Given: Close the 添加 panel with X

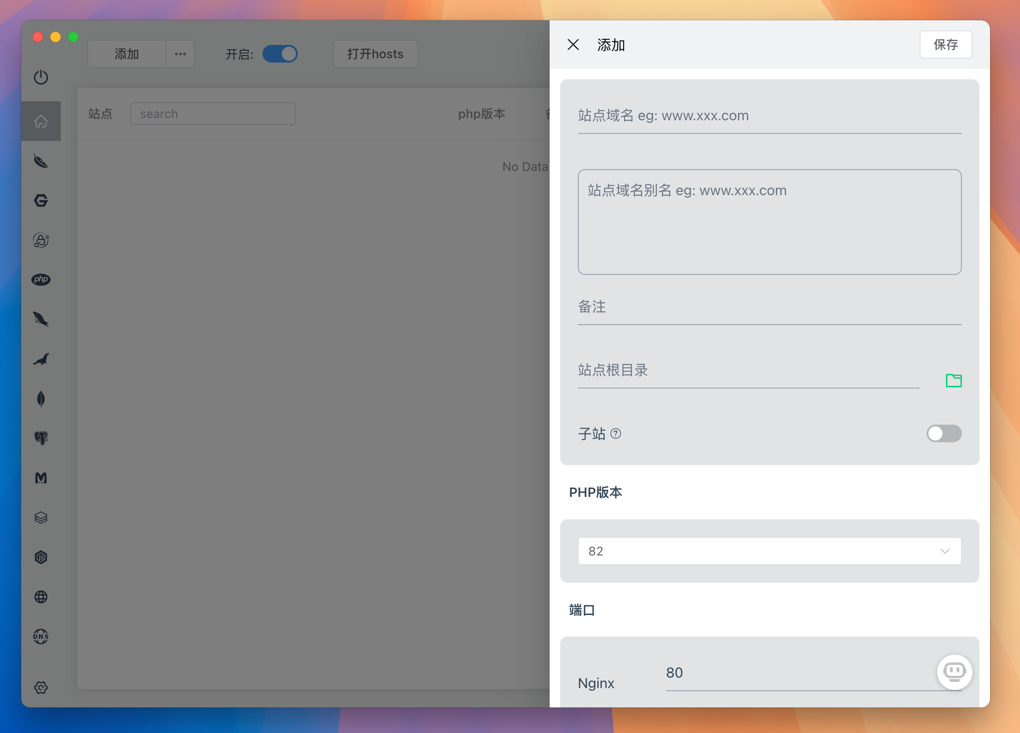Looking at the screenshot, I should pos(573,44).
